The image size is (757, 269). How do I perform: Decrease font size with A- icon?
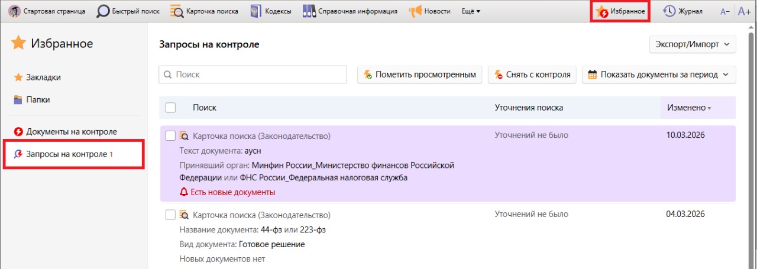coord(724,11)
